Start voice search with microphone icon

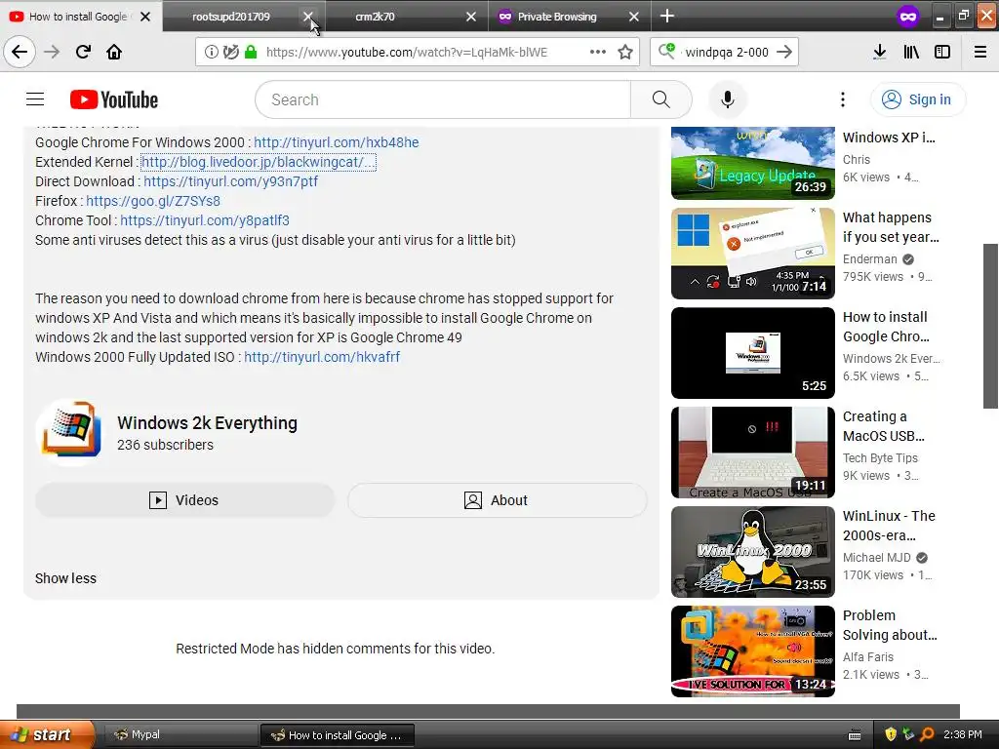727,99
